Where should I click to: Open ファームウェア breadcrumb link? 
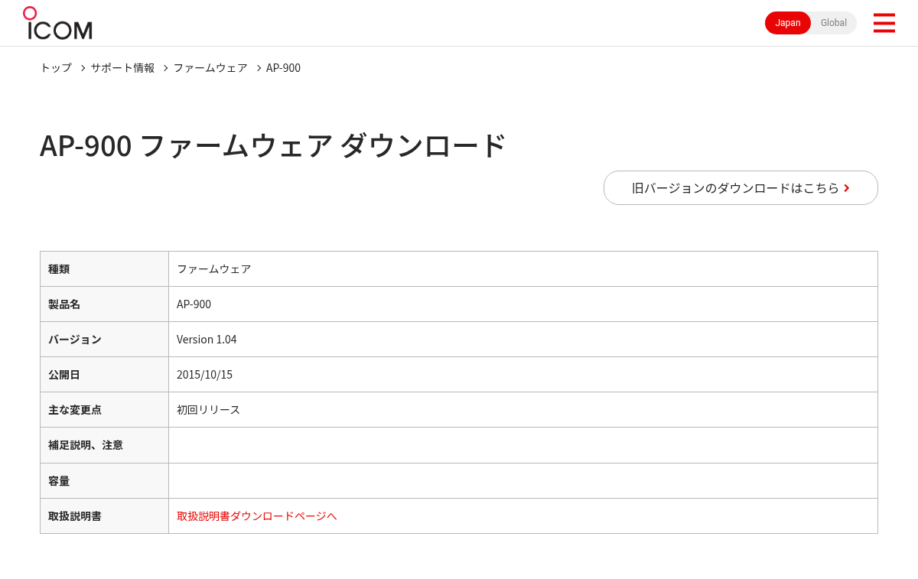point(210,67)
